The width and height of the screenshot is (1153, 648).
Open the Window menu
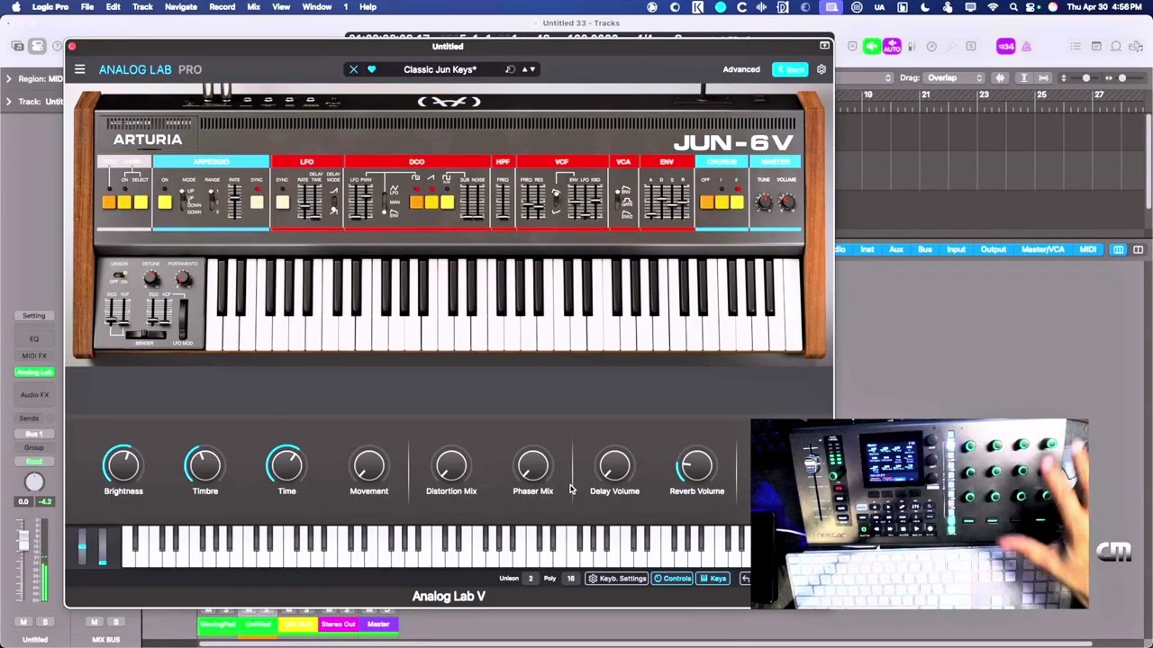coord(317,6)
